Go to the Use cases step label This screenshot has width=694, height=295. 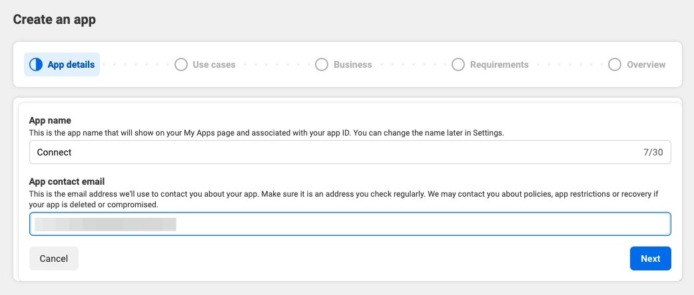214,64
